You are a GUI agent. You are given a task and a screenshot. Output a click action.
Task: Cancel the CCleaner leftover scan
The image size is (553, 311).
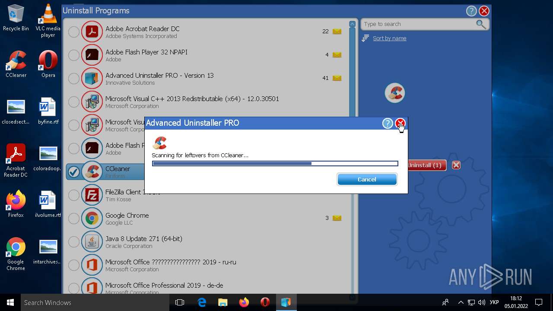click(367, 179)
